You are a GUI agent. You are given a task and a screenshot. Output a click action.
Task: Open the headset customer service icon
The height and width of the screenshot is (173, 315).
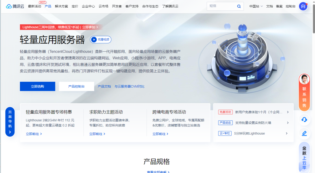[304, 120]
